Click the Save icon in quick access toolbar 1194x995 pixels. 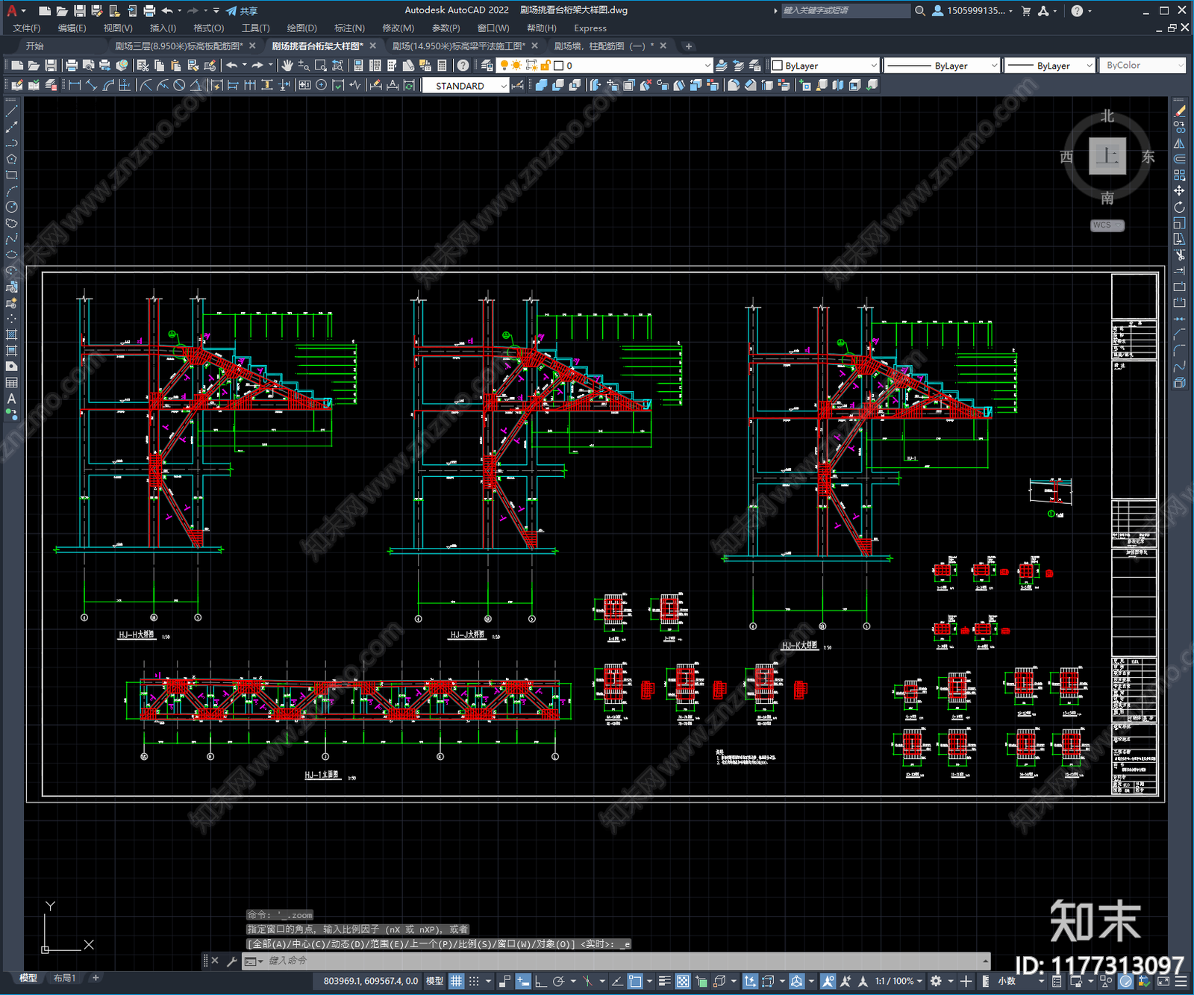click(79, 10)
